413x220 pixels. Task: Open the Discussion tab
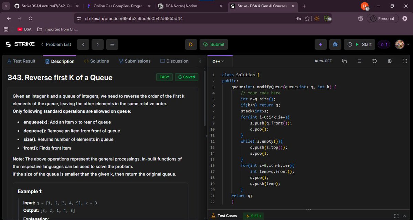click(x=174, y=61)
